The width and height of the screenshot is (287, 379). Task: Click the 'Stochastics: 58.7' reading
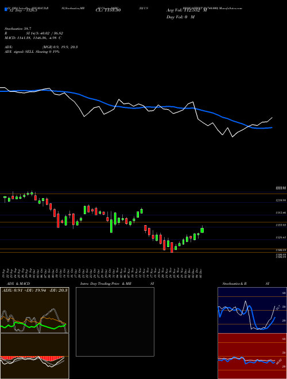[x=17, y=29]
